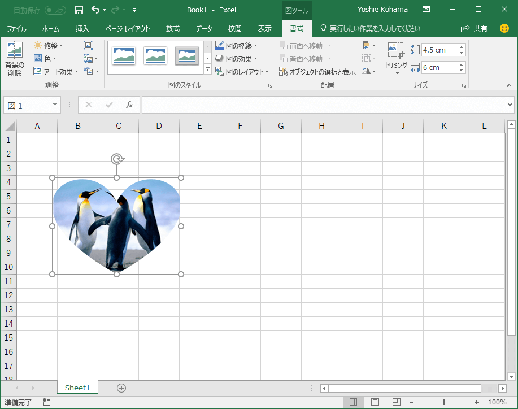Click the picture height field 4.5 cm
Screen dimensions: 518x409
tap(439, 50)
